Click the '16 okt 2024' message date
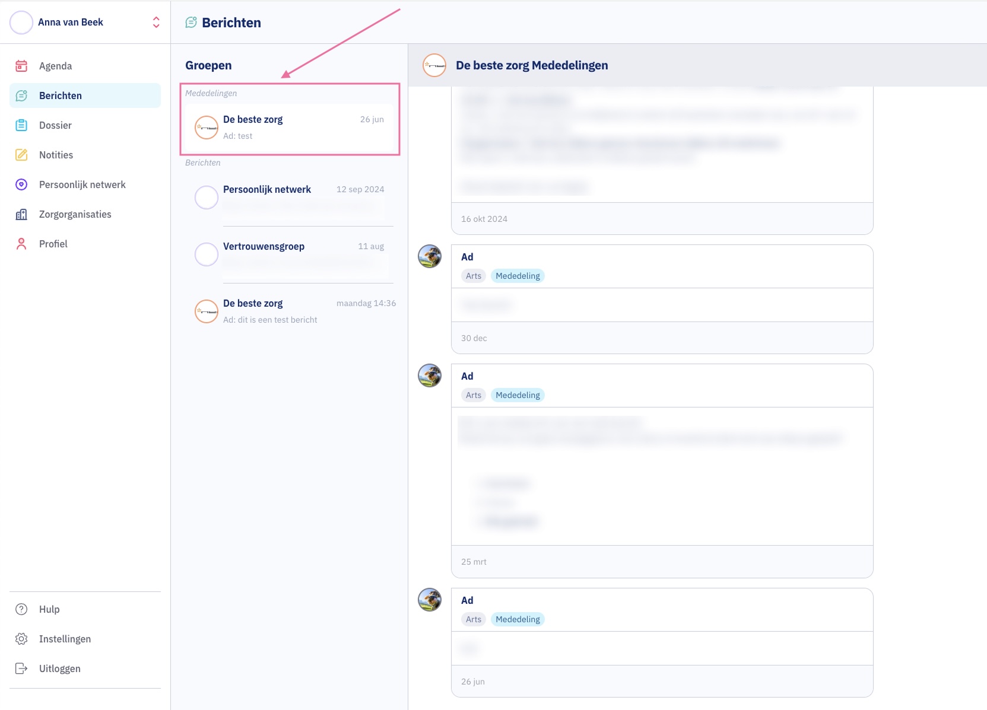The width and height of the screenshot is (987, 710). (x=484, y=219)
